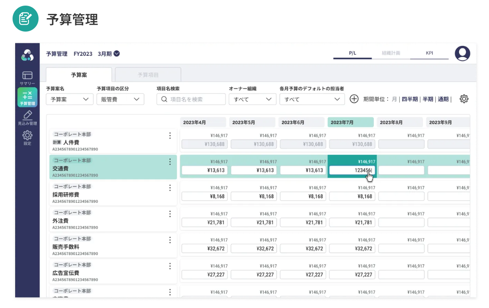Click the user profile avatar icon
489x308 pixels.
click(x=462, y=54)
